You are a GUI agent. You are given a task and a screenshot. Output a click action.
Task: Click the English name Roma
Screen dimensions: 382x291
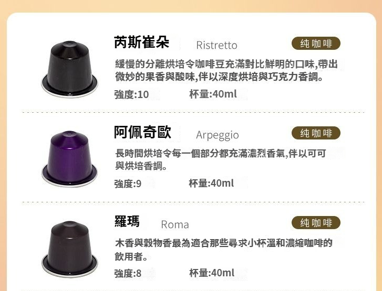click(175, 224)
